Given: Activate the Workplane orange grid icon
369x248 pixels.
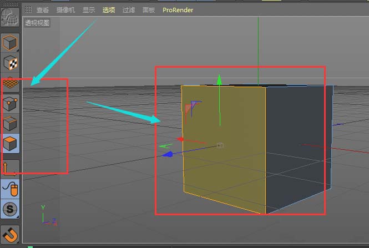Looking at the screenshot, I should point(10,83).
